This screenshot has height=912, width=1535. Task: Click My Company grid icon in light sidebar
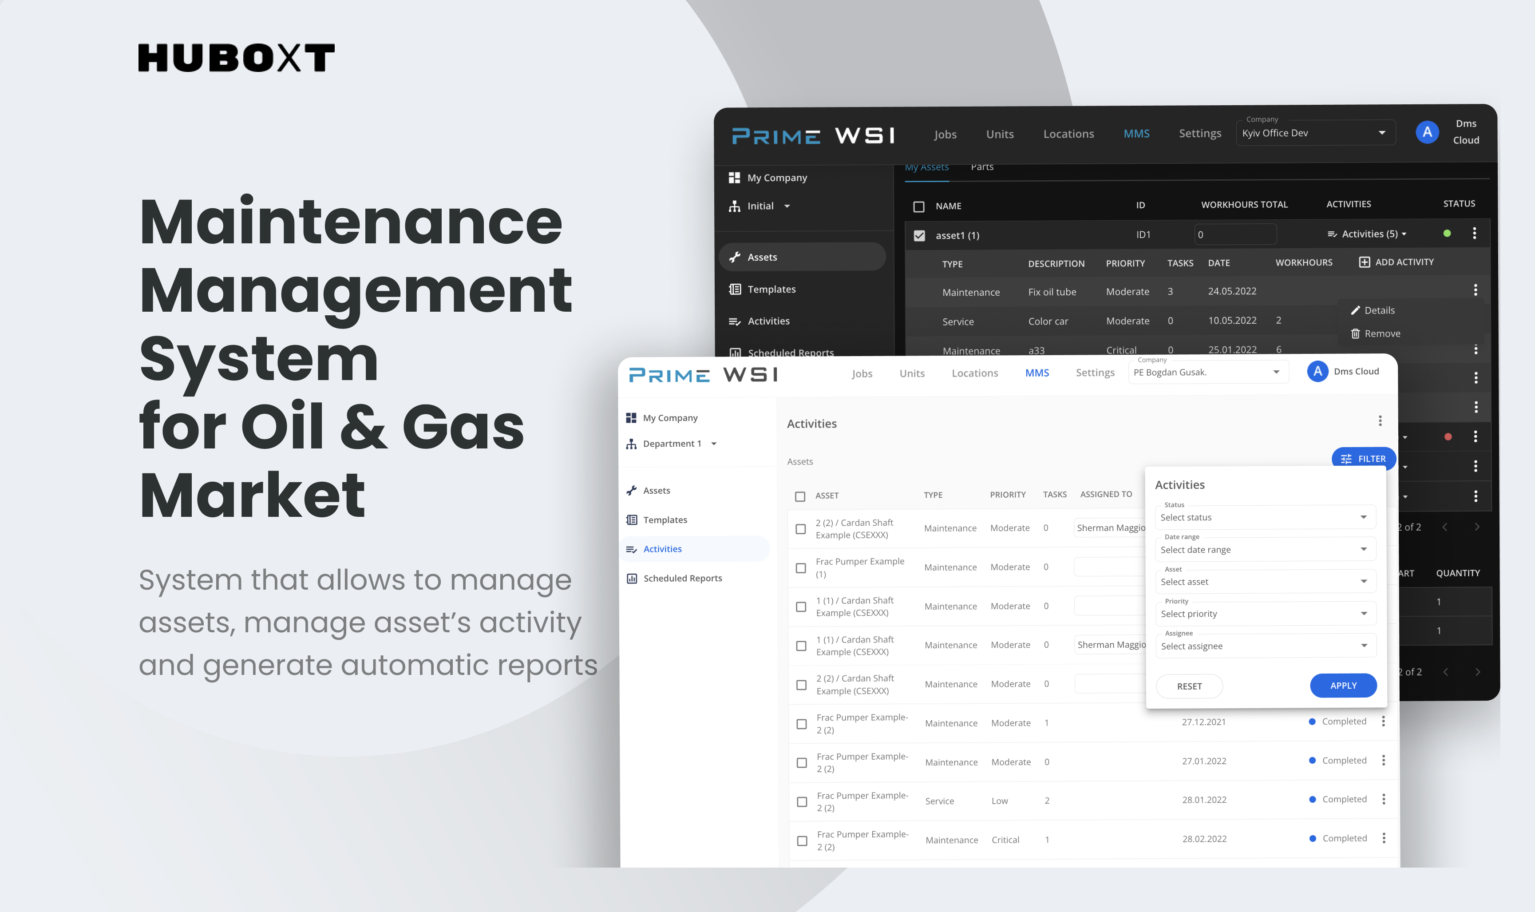631,418
